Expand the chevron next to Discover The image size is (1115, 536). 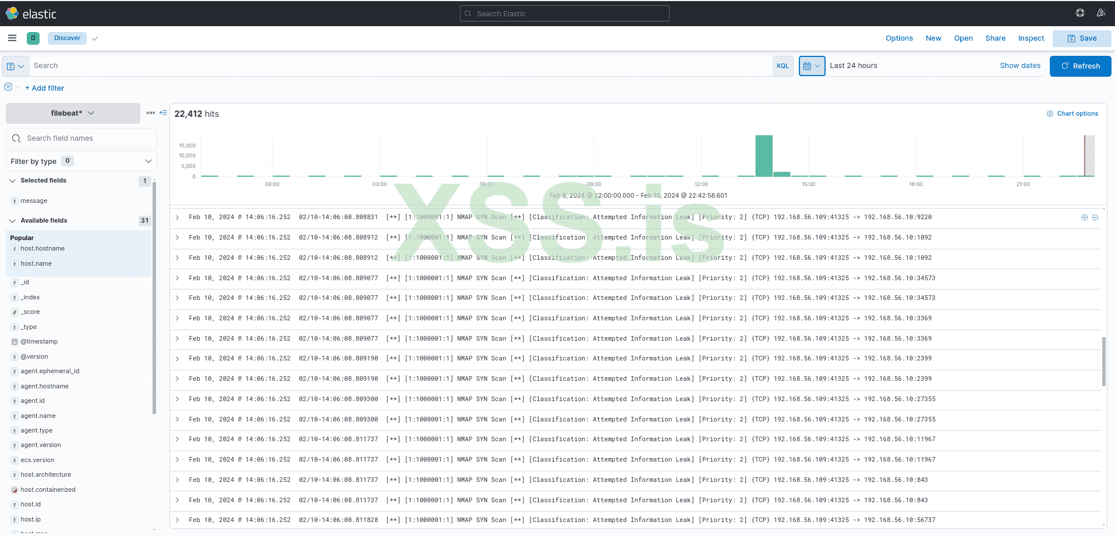point(95,38)
